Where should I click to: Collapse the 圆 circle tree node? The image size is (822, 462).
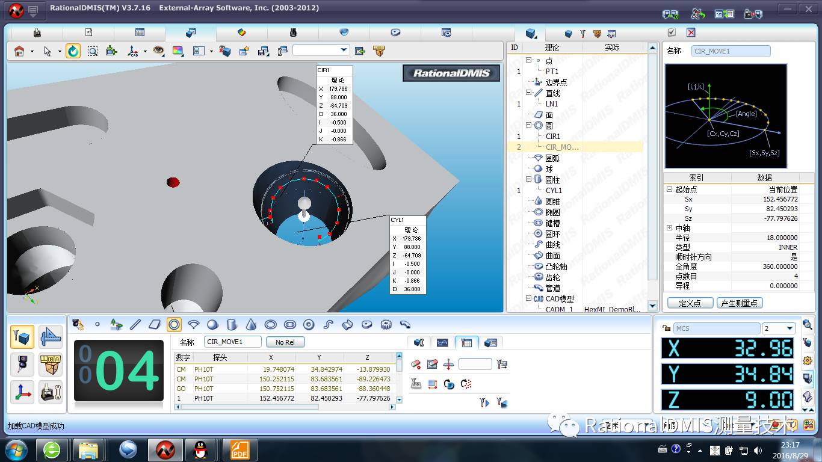[528, 125]
